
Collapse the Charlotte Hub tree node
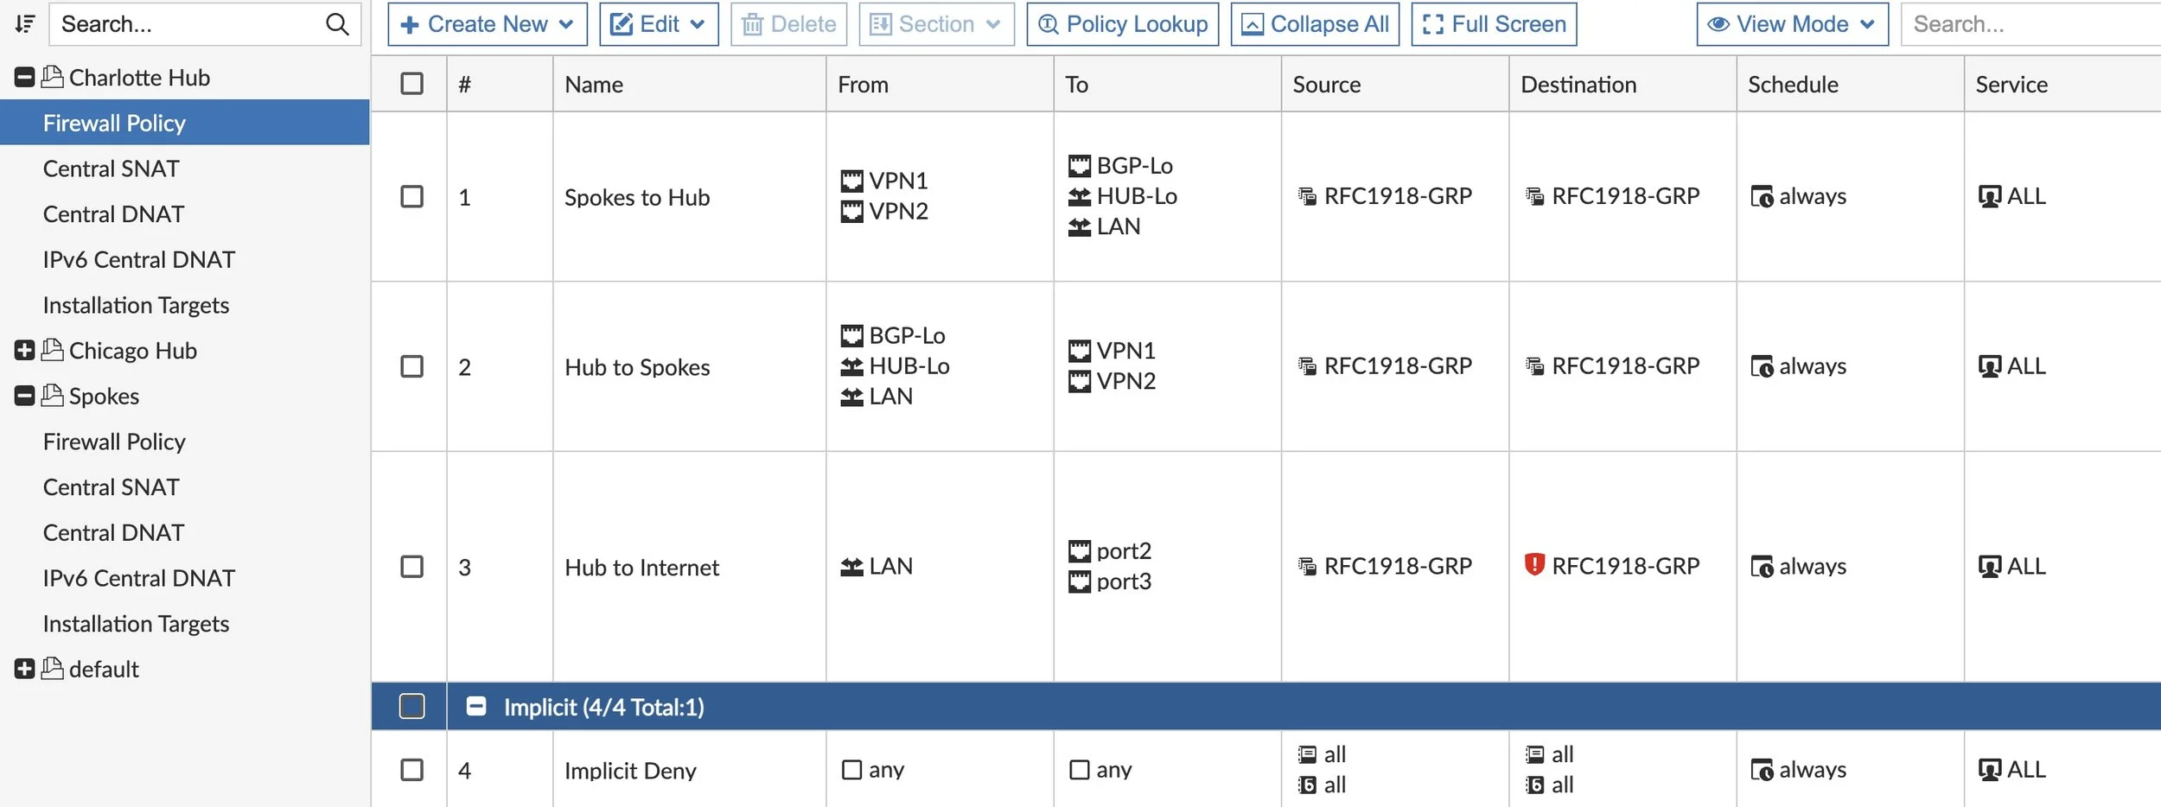(25, 78)
